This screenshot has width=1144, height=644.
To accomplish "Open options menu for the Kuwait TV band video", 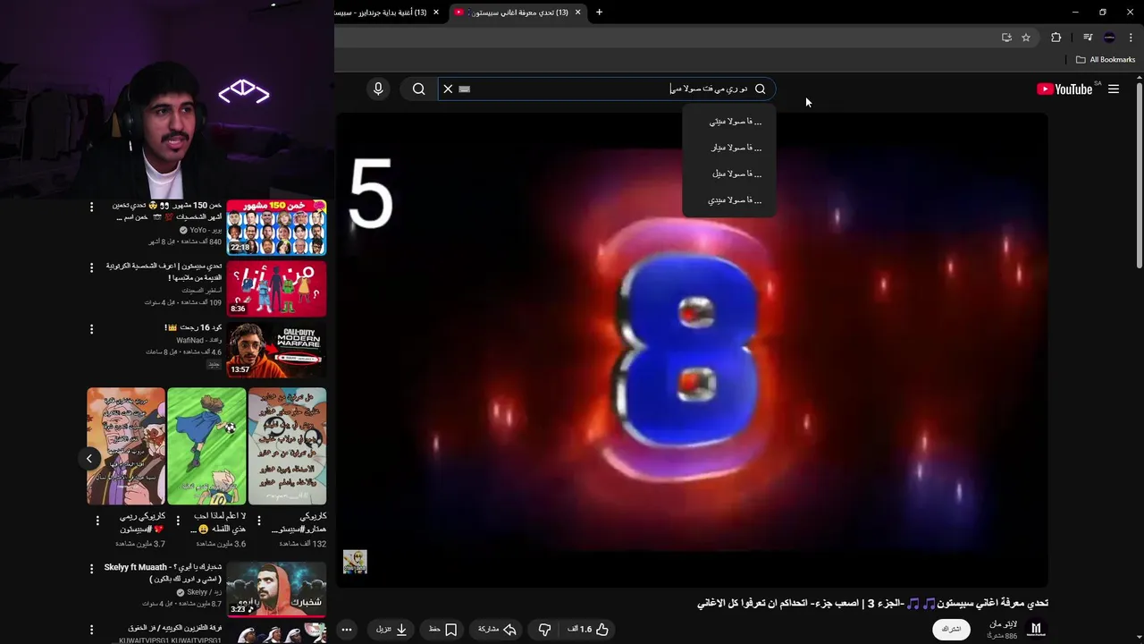I will [x=91, y=630].
